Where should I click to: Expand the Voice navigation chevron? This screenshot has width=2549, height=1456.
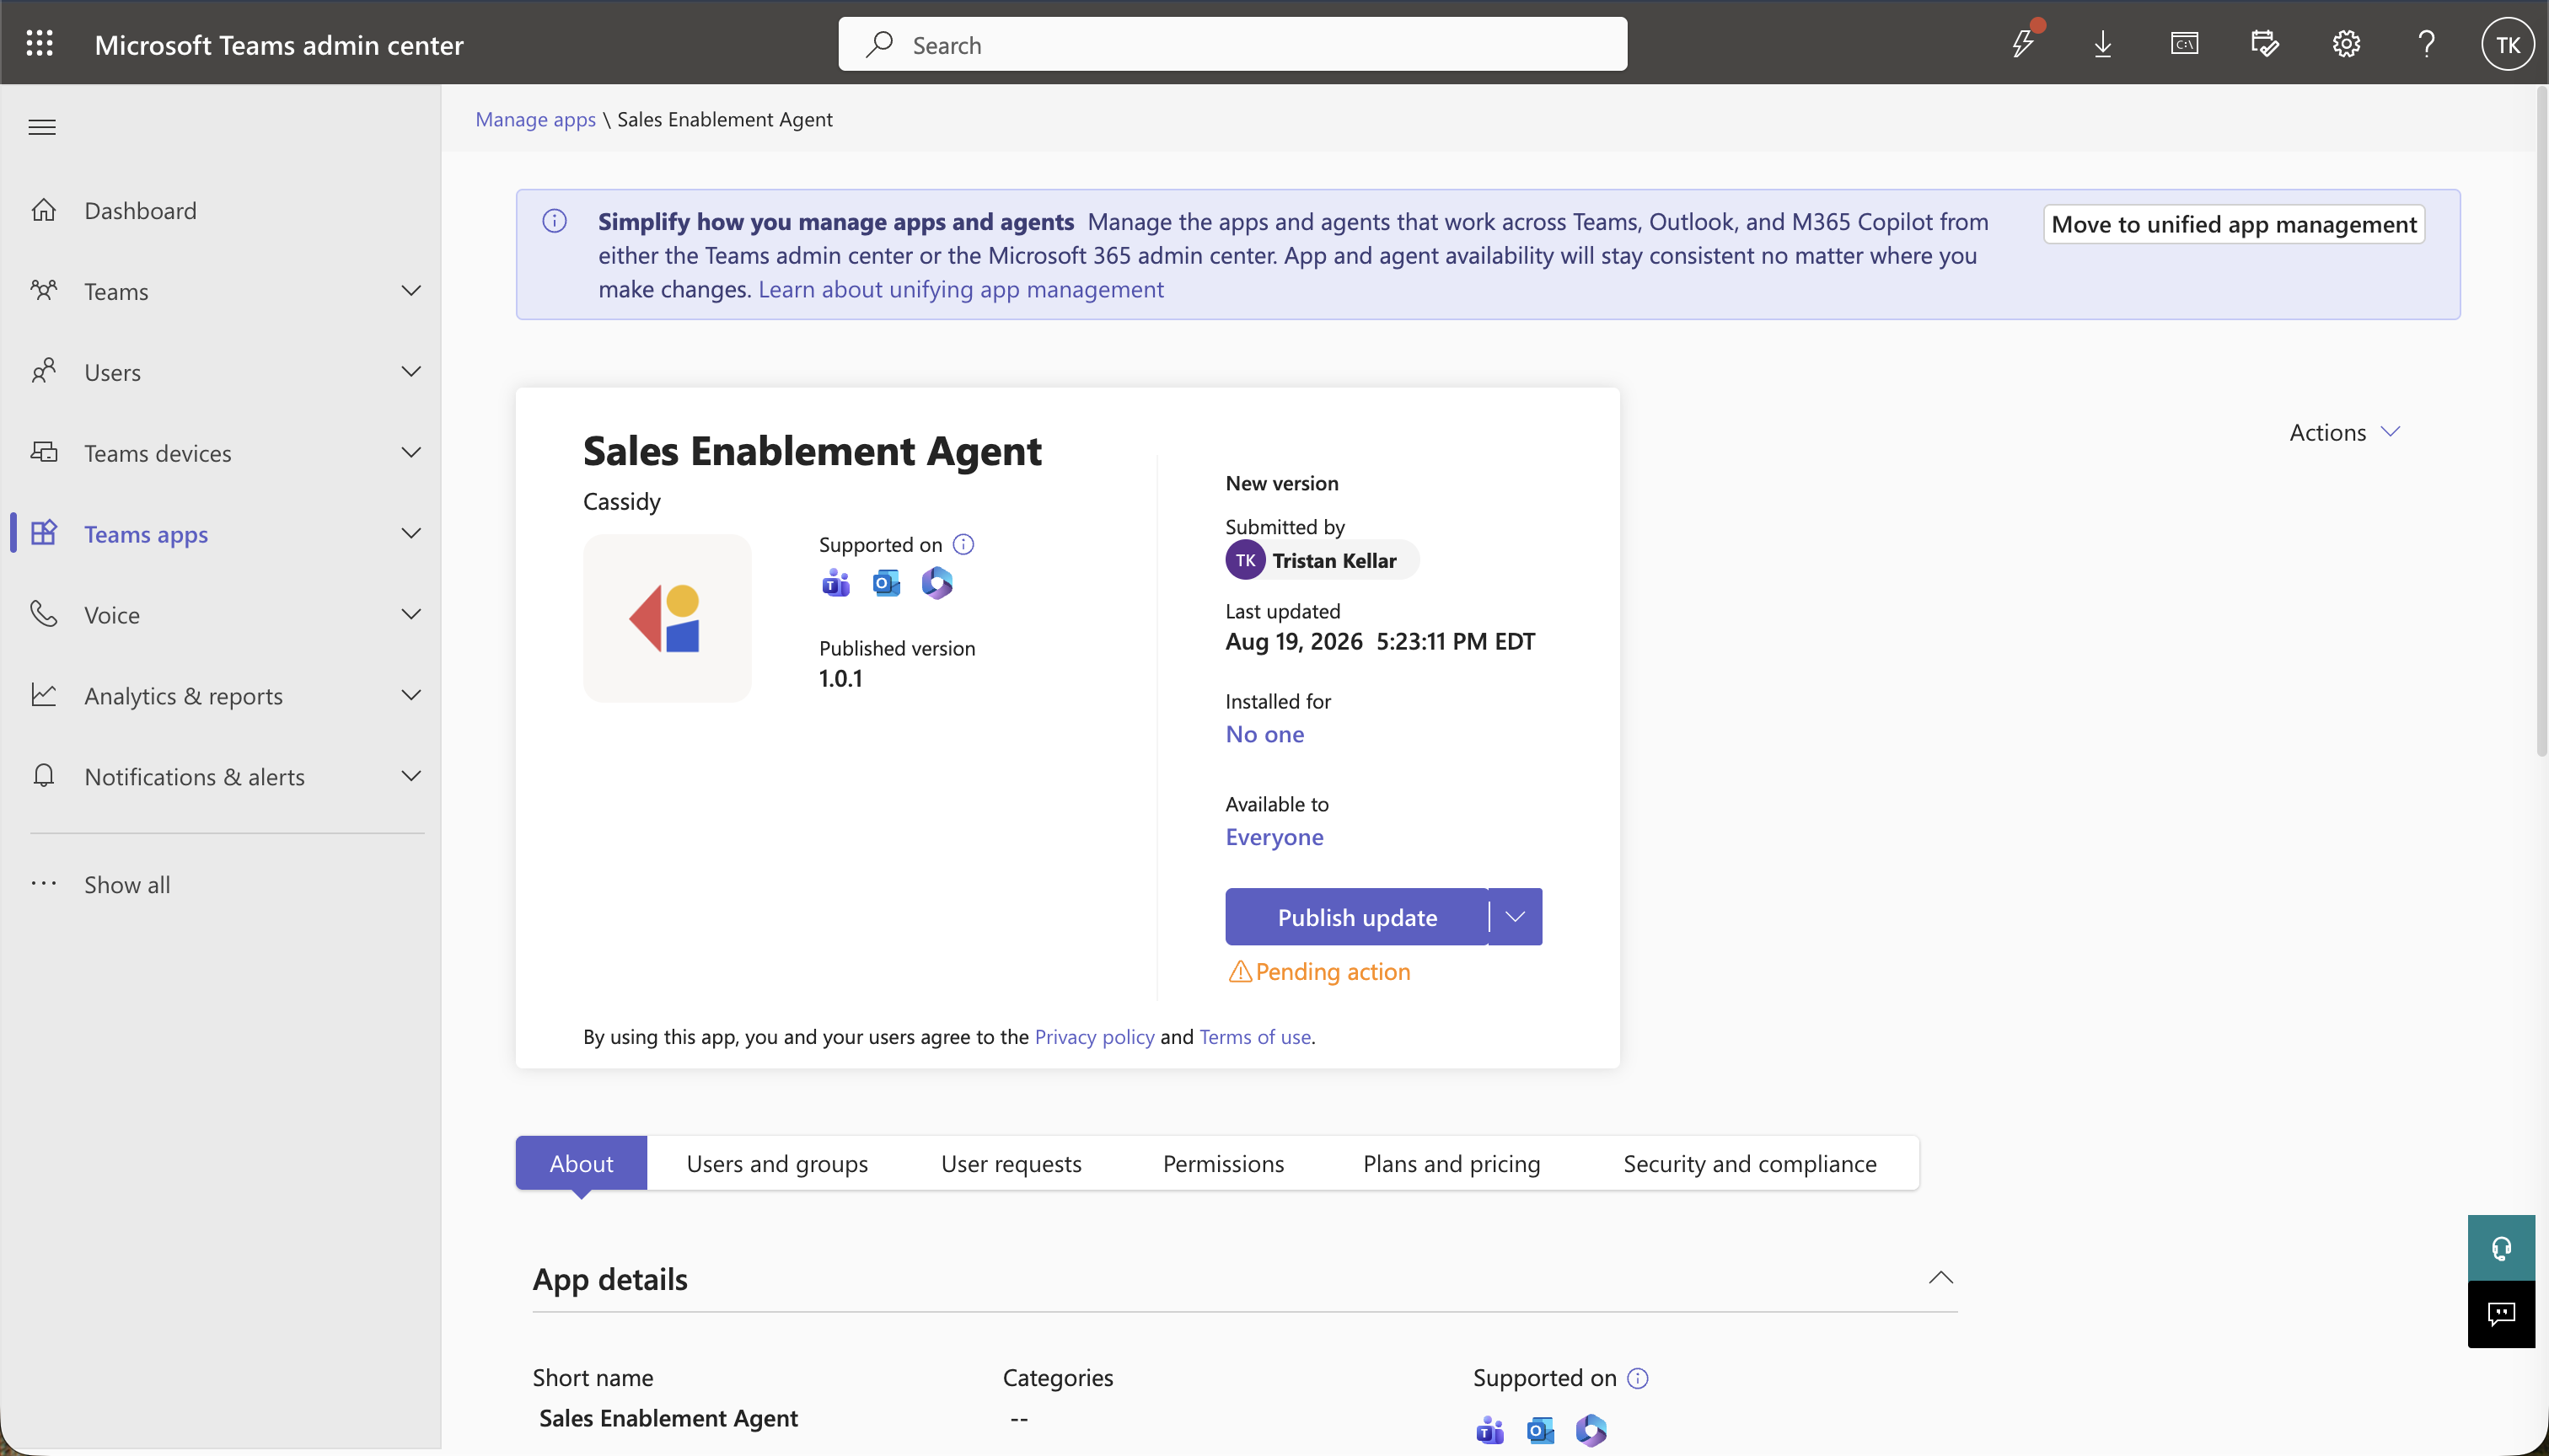pyautogui.click(x=411, y=614)
